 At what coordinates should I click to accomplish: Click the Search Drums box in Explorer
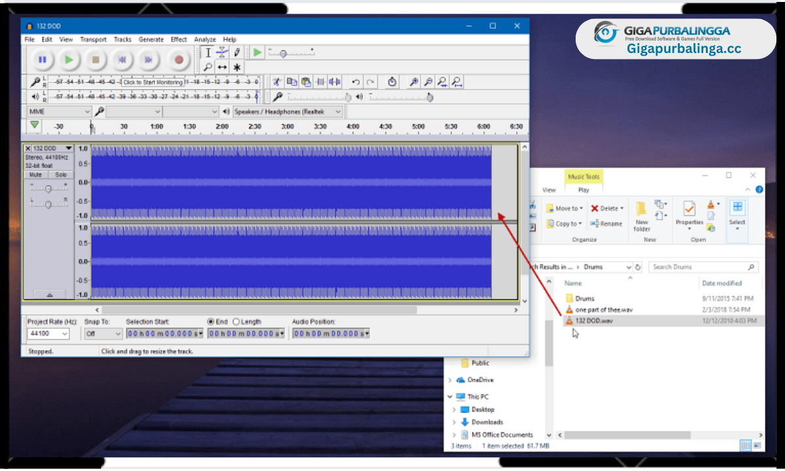(x=703, y=267)
